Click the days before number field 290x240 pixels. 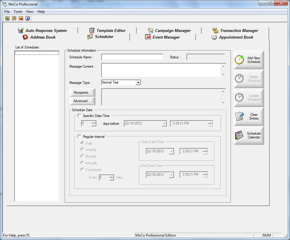(86, 123)
